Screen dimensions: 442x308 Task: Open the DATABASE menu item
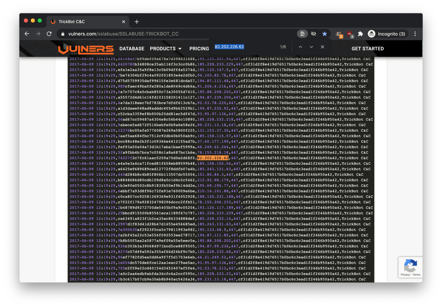(x=132, y=49)
